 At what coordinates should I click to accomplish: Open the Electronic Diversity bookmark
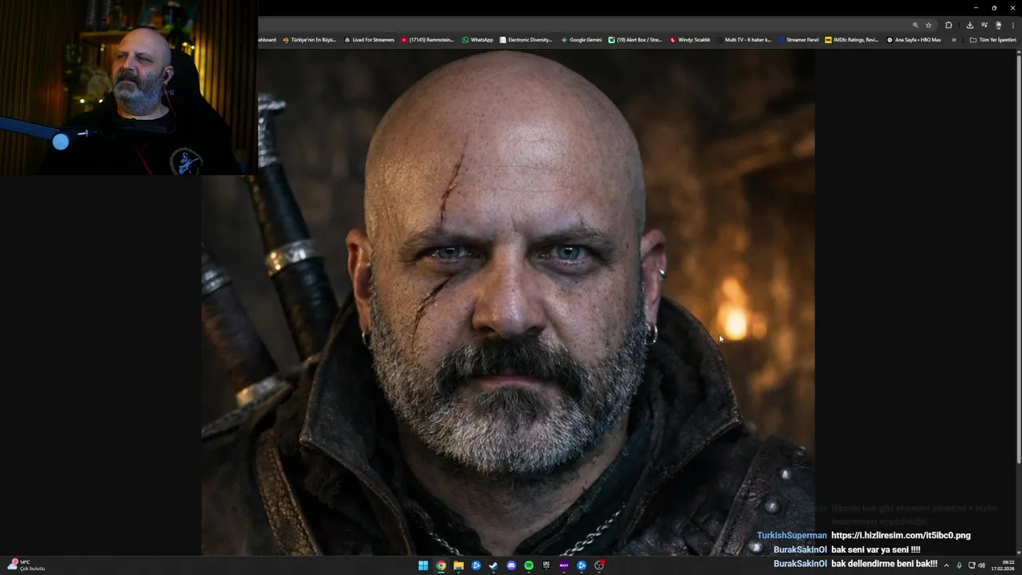[525, 39]
